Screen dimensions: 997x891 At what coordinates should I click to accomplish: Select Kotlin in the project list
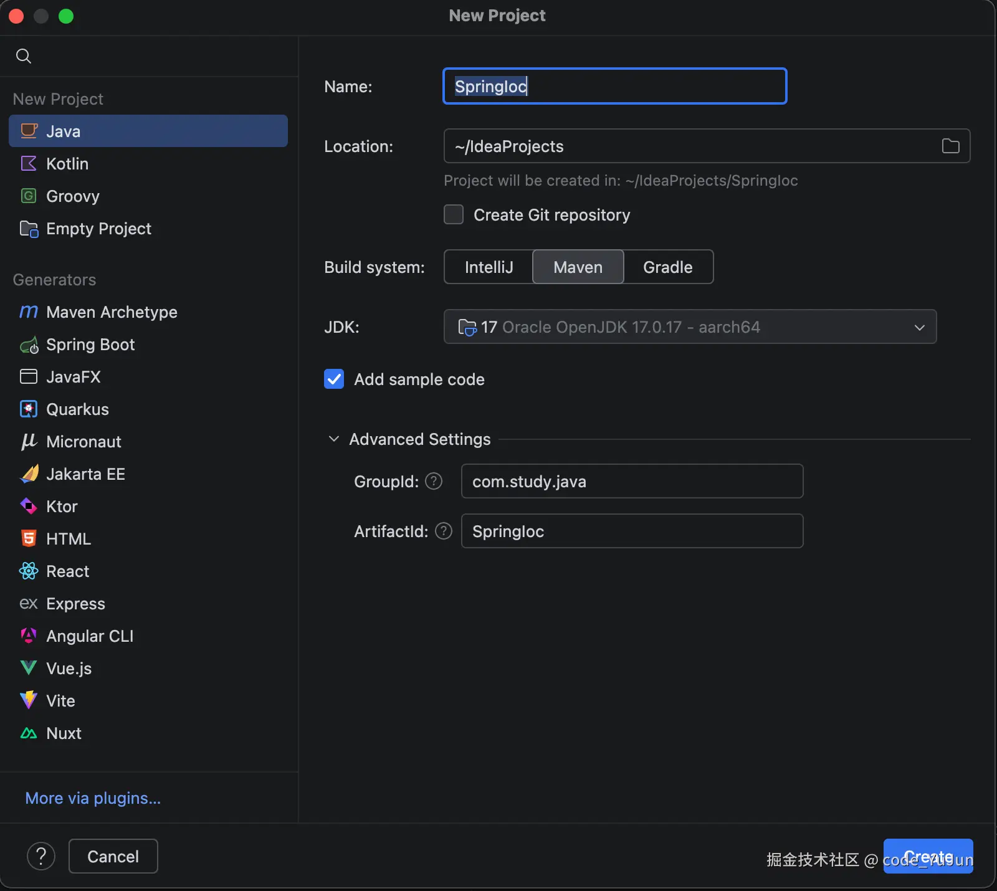[67, 164]
